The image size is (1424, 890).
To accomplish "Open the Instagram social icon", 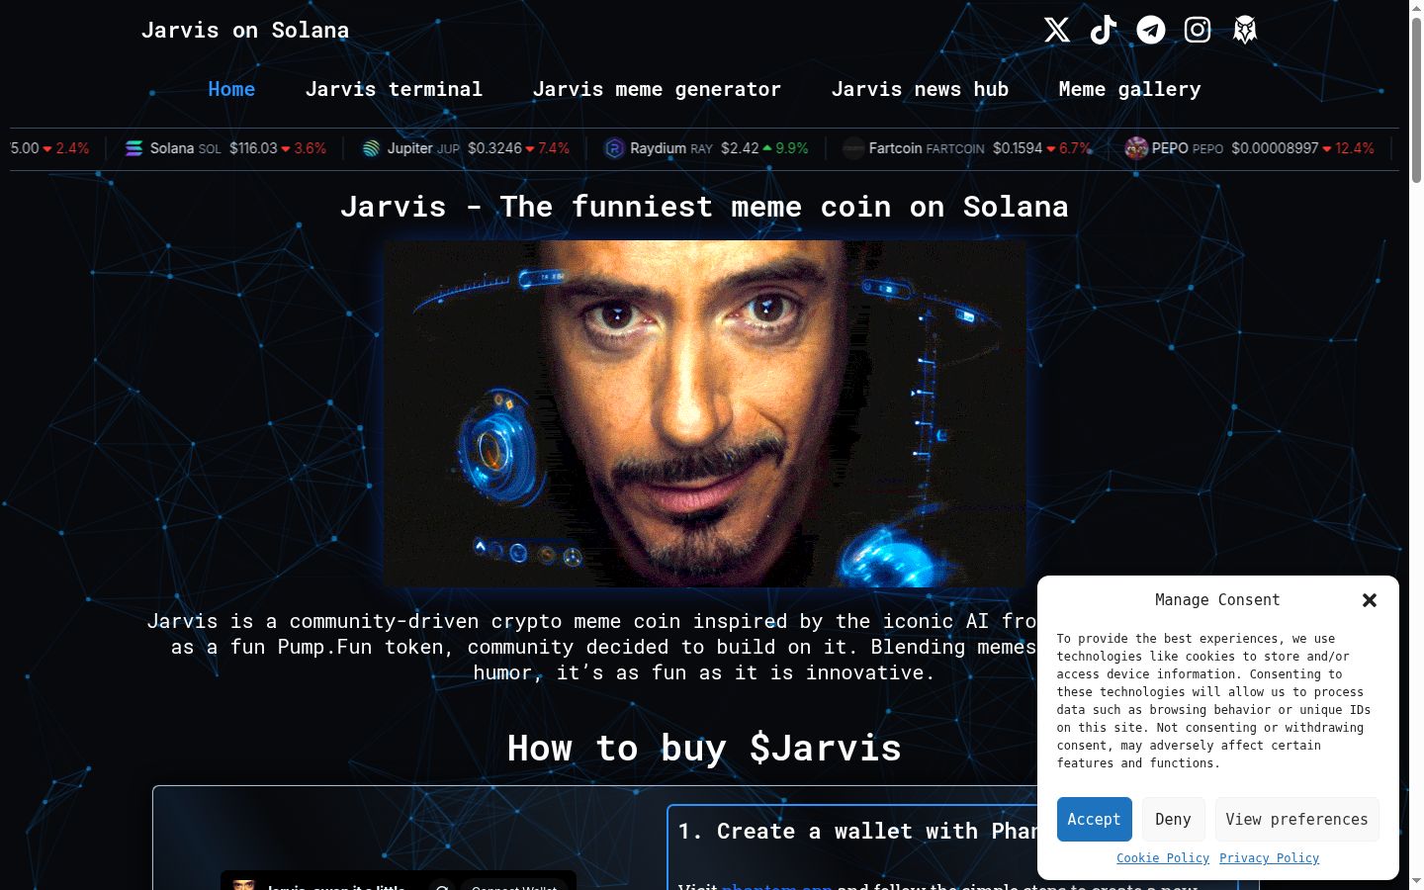I will pos(1198,30).
